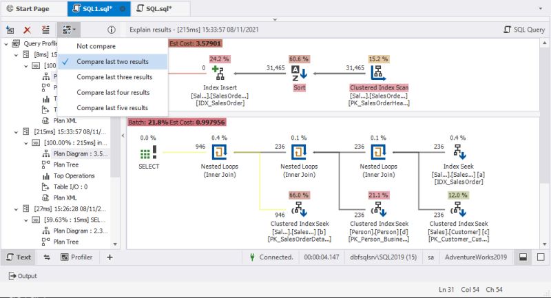Click the clear profiling history icon

(45, 30)
